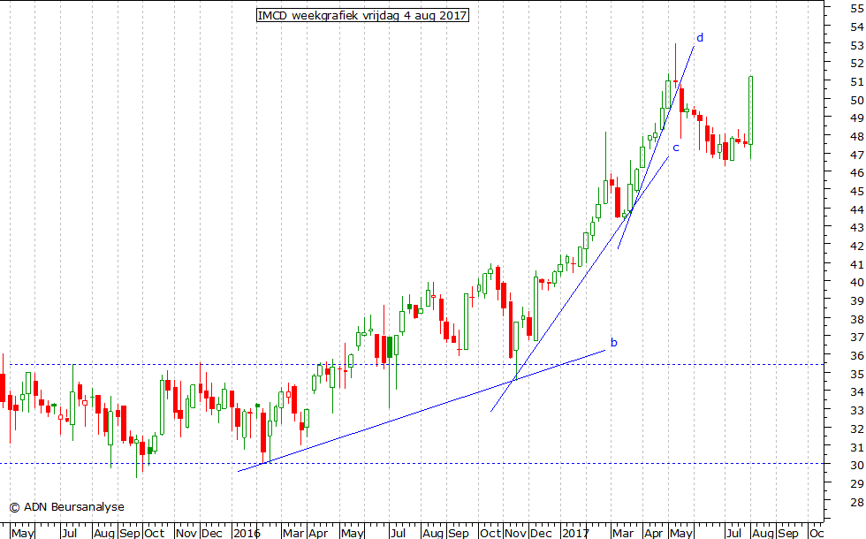The height and width of the screenshot is (539, 866).
Task: Click price label 29 on the price axis
Action: click(857, 484)
